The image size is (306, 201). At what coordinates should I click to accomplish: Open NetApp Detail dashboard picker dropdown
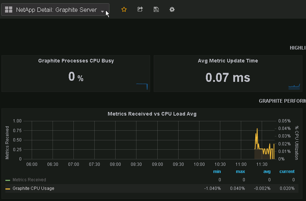pyautogui.click(x=56, y=10)
